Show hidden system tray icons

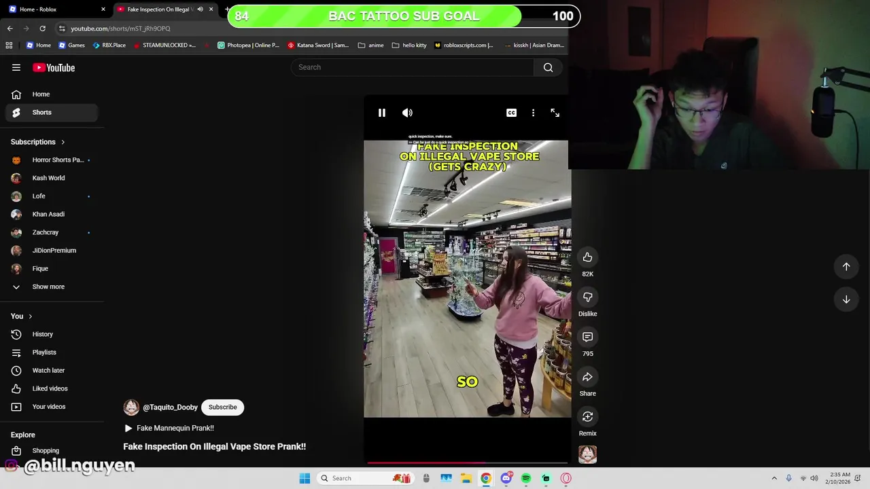pos(773,478)
